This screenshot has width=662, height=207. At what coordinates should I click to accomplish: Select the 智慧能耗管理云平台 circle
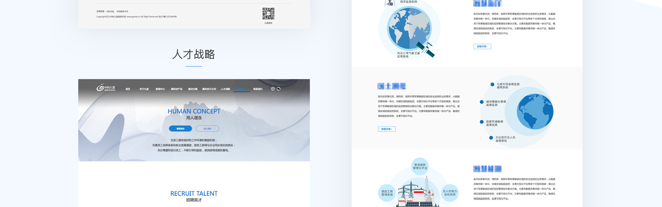coord(420,166)
